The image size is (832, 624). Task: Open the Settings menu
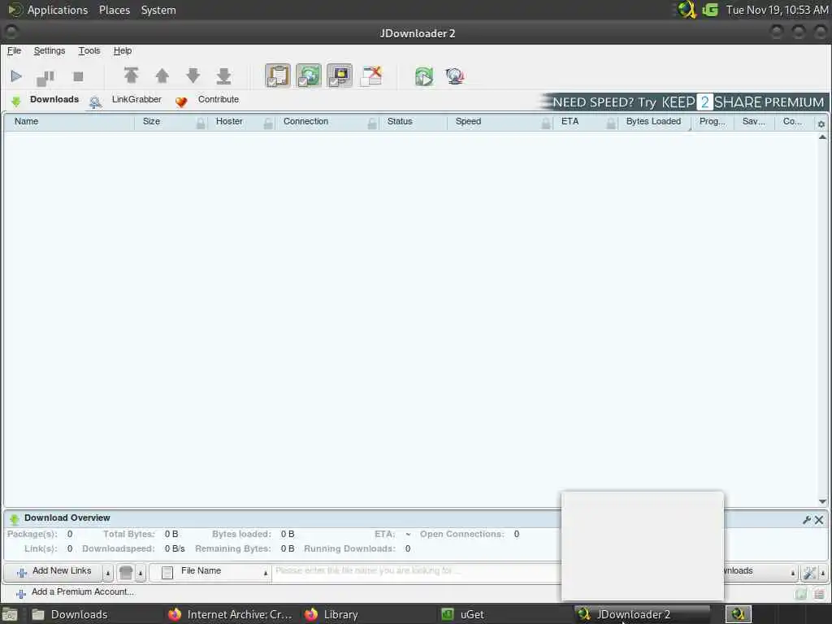tap(50, 50)
